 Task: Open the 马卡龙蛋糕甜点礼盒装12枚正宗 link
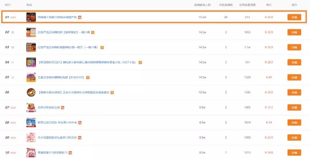pyautogui.click(x=57, y=138)
